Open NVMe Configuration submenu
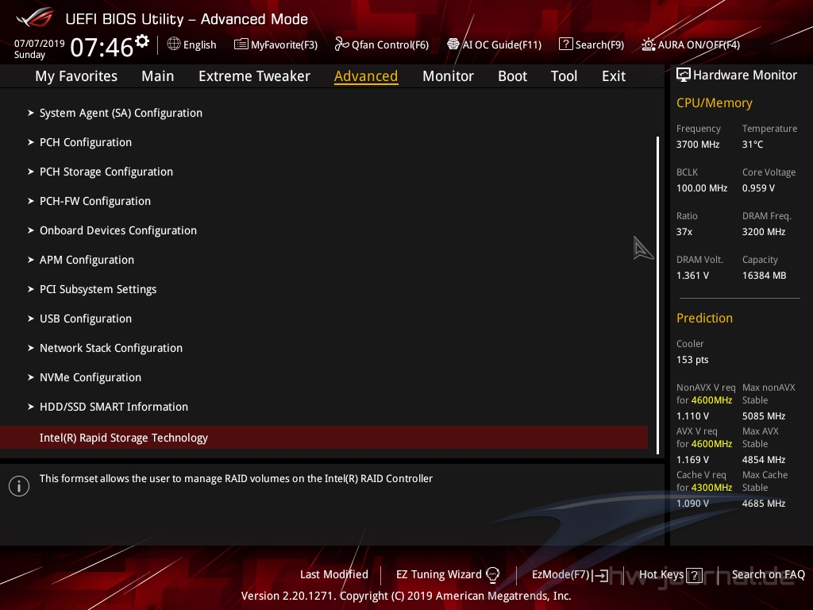The height and width of the screenshot is (610, 813). [x=91, y=377]
